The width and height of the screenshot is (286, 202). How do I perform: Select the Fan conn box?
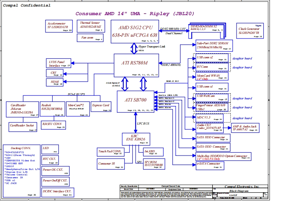[91, 37]
